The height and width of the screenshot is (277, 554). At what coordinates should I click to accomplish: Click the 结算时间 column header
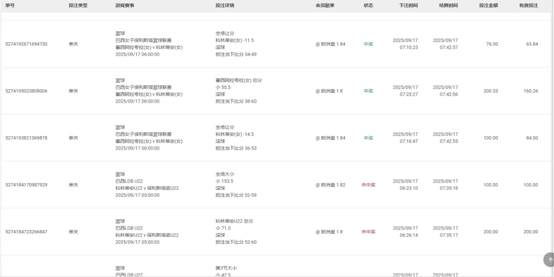[449, 5]
